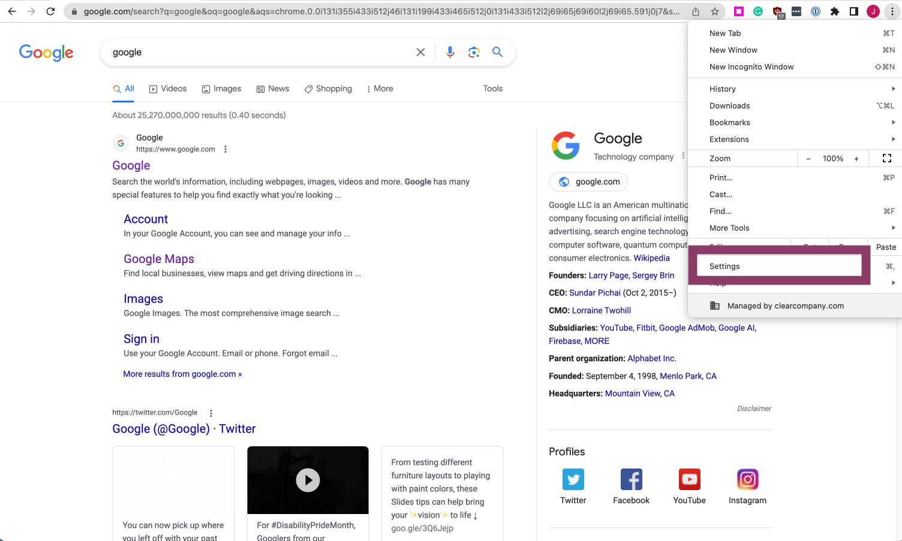902x541 pixels.
Task: Open Sundar Pichai CEO link
Action: coord(595,293)
